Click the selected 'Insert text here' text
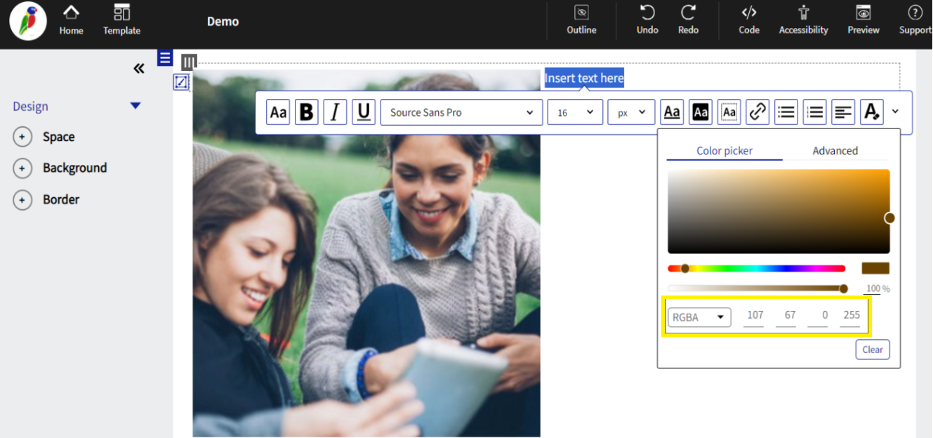 click(584, 78)
